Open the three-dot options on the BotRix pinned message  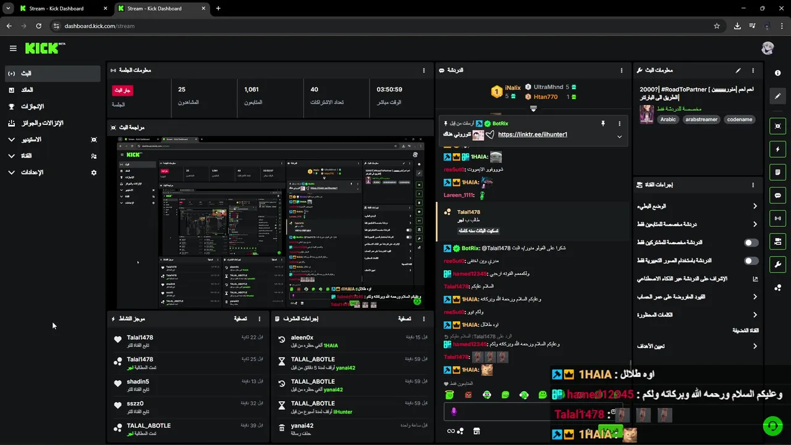point(619,124)
